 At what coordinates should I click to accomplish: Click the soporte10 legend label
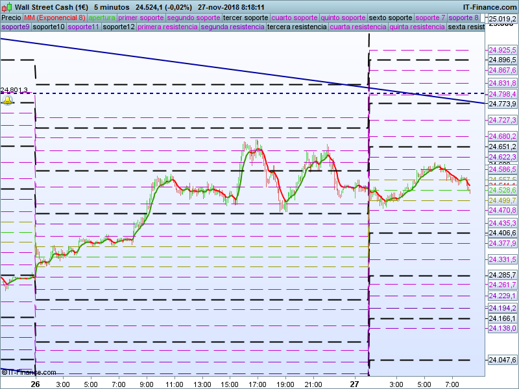[x=49, y=27]
